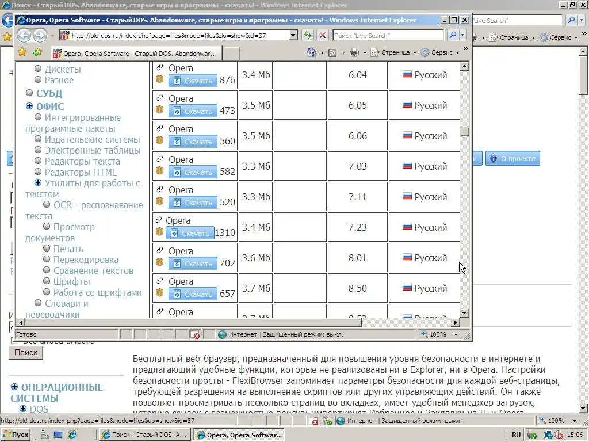
Task: Open the zoom level dropdown in front status bar
Action: (456, 334)
